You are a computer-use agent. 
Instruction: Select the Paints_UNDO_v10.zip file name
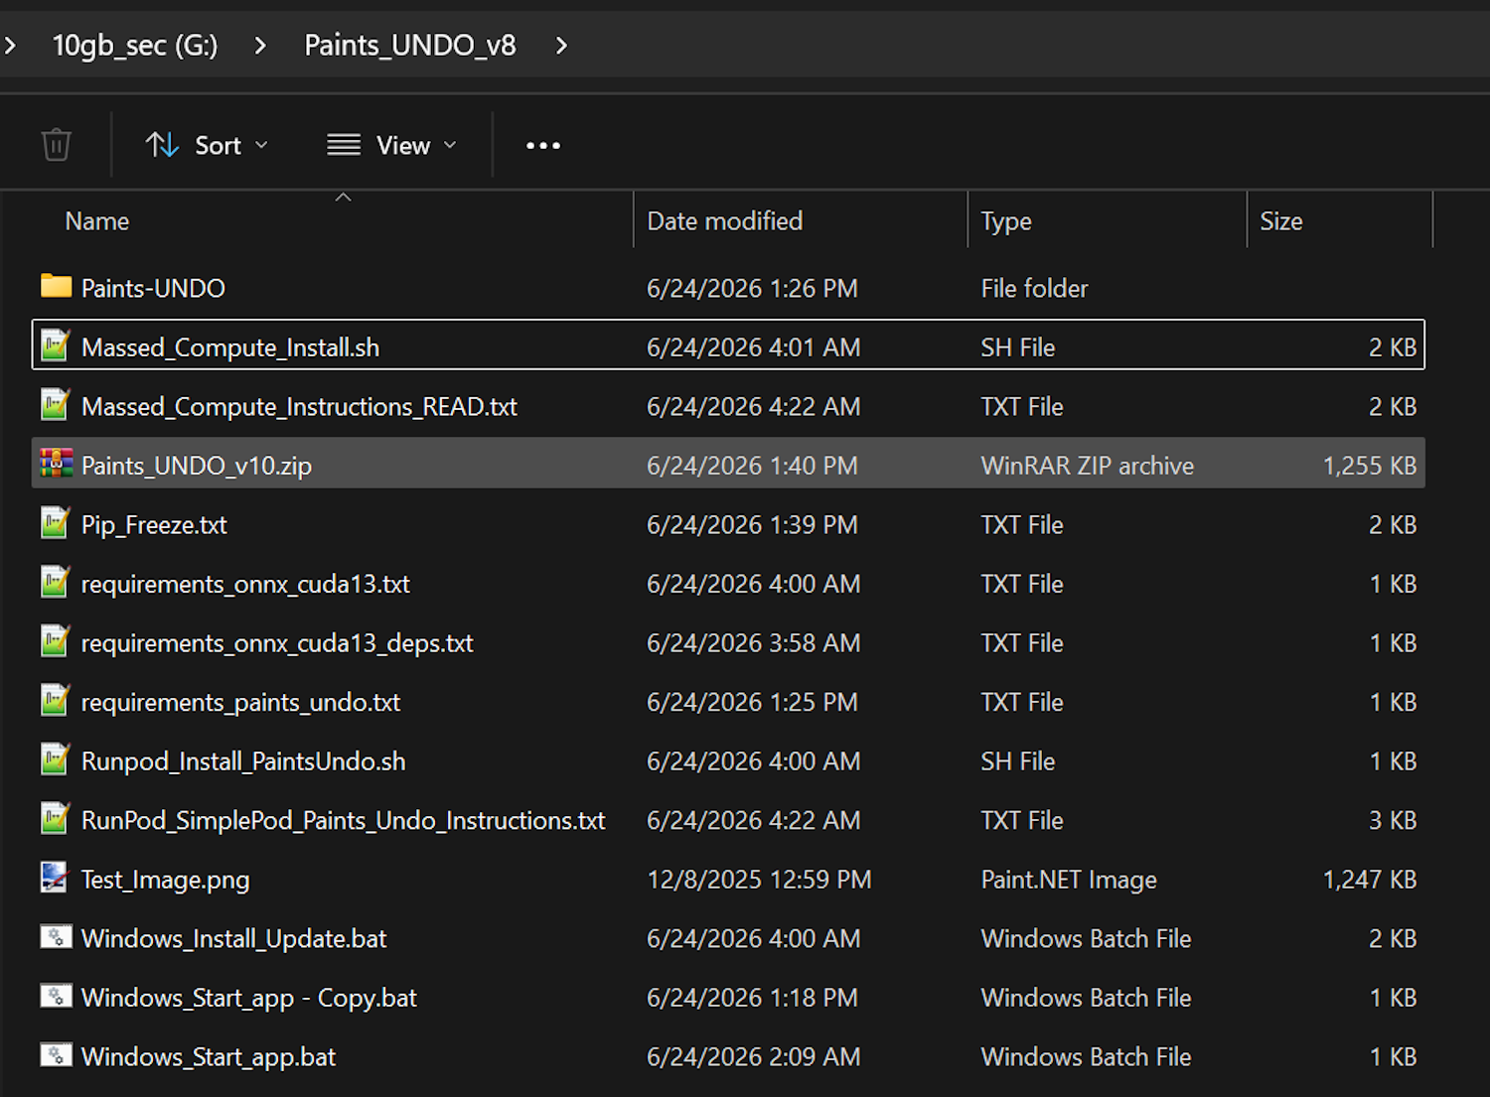click(x=197, y=466)
